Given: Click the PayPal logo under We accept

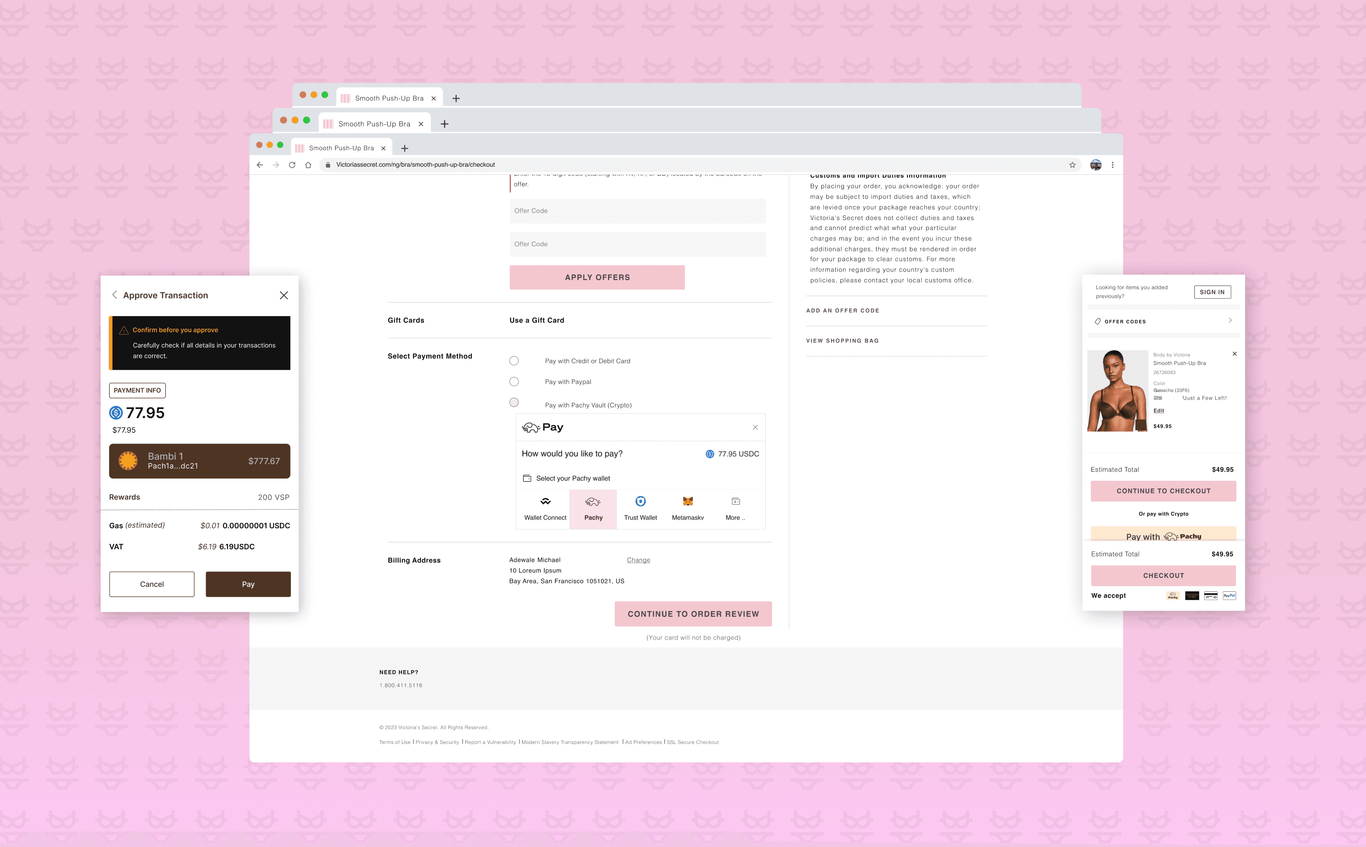Looking at the screenshot, I should (1229, 596).
